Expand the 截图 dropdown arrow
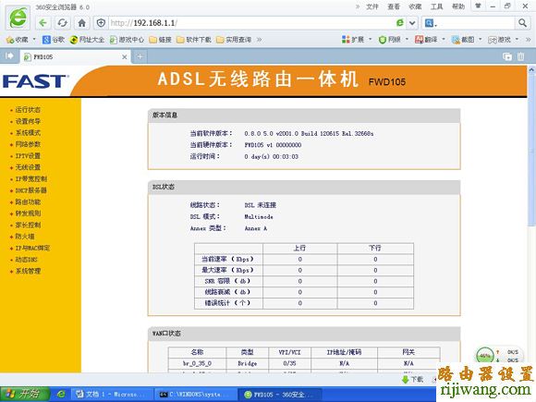536x402 pixels. click(x=481, y=40)
